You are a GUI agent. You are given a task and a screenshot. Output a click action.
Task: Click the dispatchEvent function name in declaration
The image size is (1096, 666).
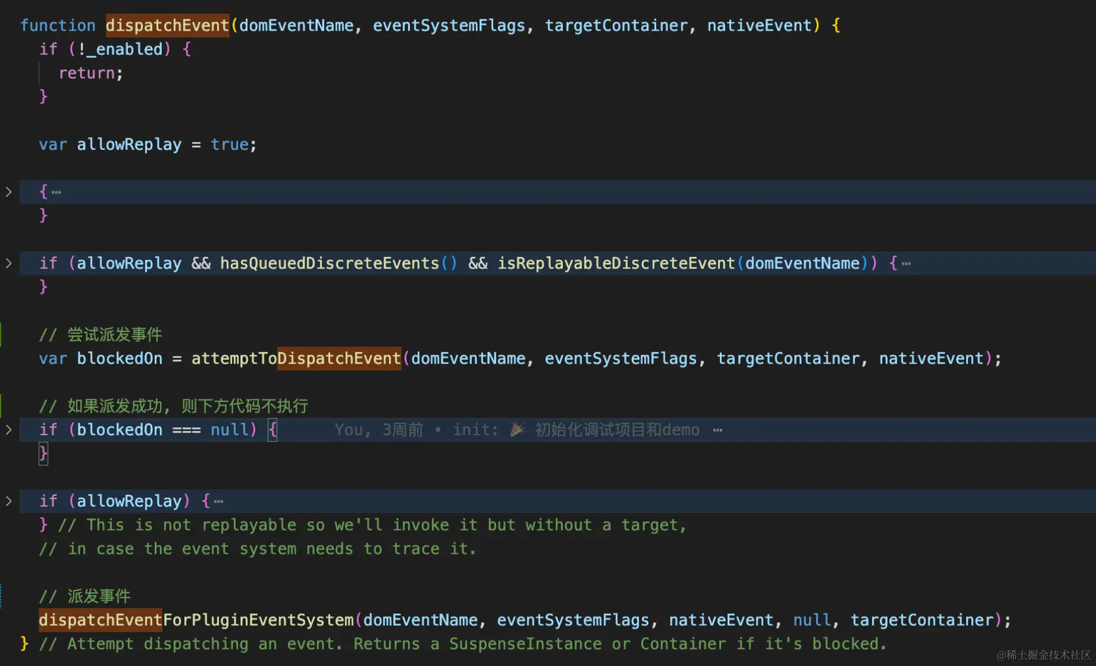167,25
